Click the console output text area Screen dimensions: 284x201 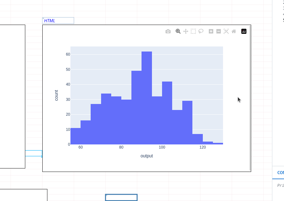(x=280, y=186)
